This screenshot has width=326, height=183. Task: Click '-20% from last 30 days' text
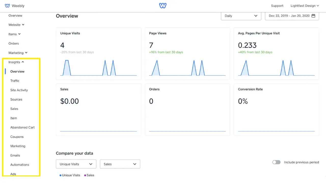[x=77, y=52]
